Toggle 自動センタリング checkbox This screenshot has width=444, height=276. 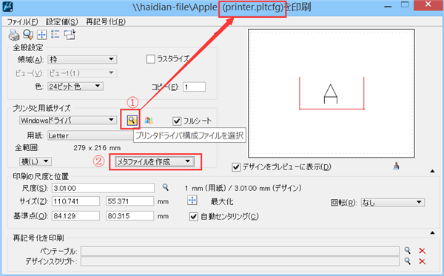[x=193, y=217]
